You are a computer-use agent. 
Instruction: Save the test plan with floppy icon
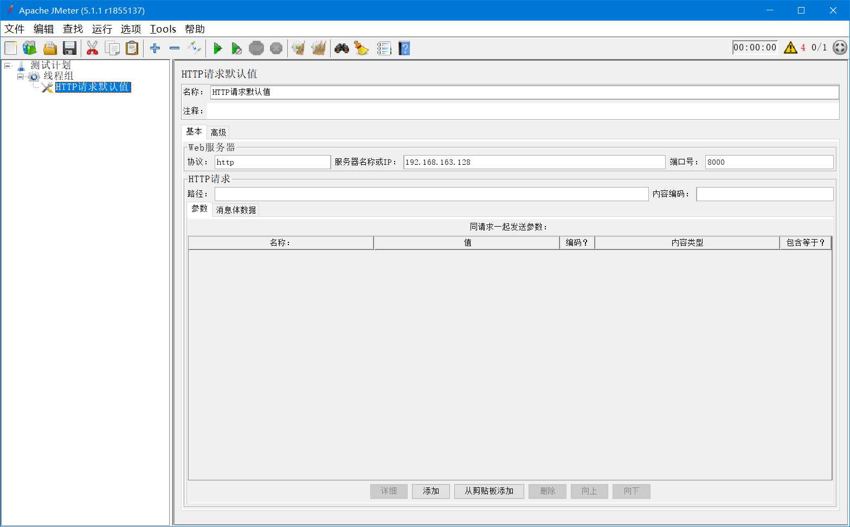(69, 48)
